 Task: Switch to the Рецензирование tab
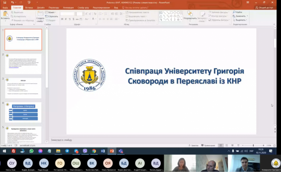click(102, 8)
